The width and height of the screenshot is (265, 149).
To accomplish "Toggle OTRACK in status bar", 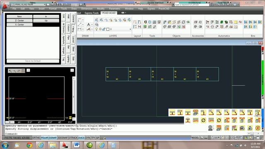I will point(73,138).
